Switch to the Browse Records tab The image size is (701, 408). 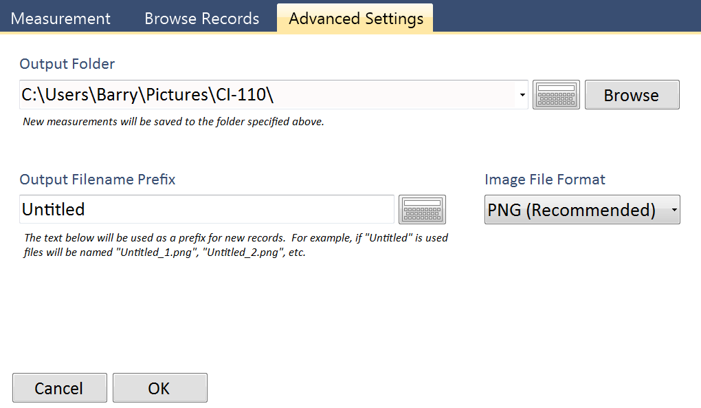coord(201,19)
